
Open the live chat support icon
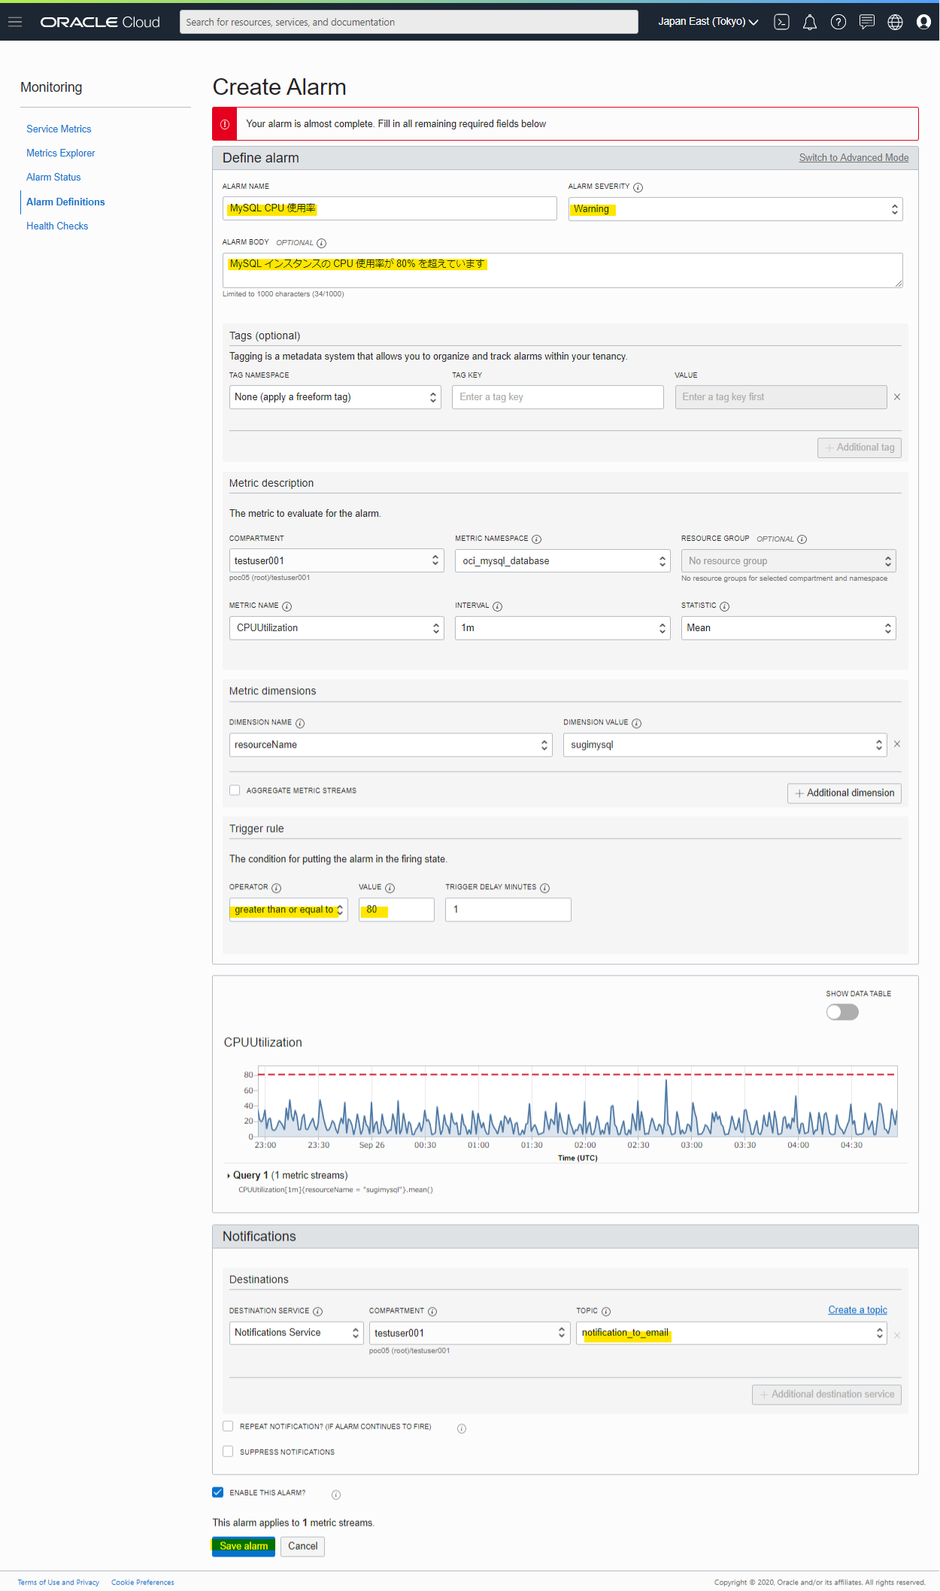click(867, 22)
